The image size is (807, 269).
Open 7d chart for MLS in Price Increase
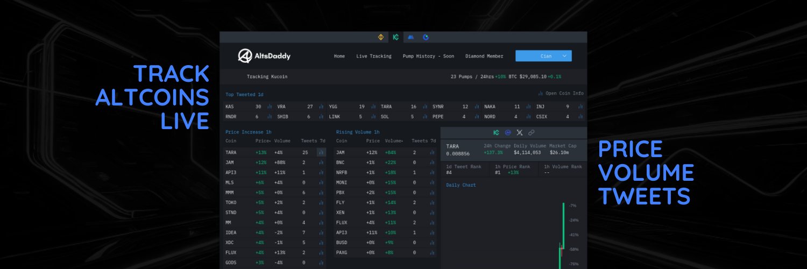tap(321, 182)
